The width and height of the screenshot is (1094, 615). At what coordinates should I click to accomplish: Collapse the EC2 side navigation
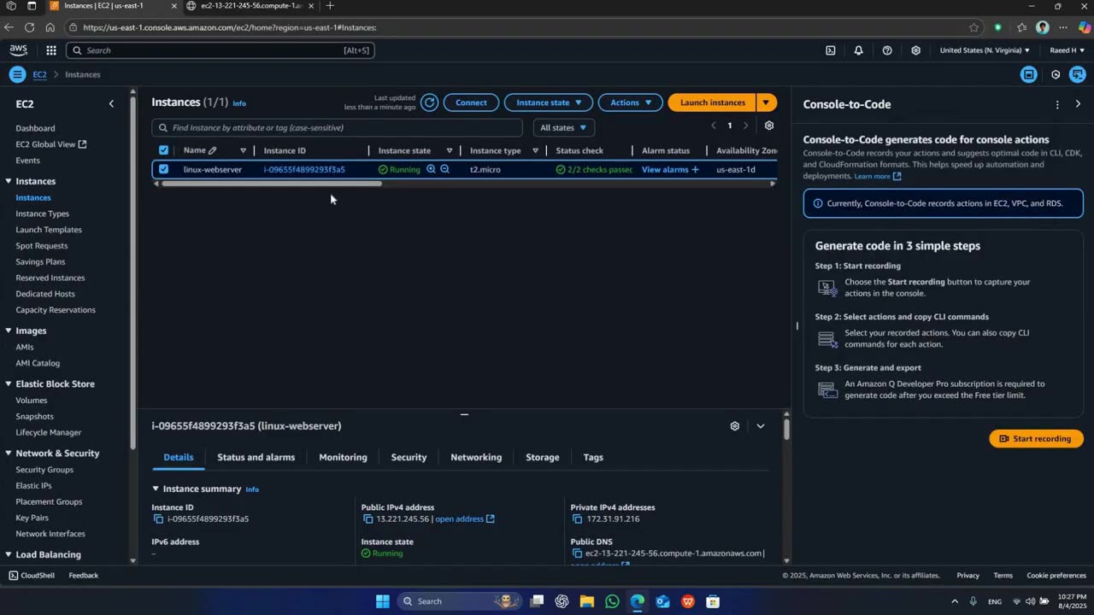(x=111, y=104)
